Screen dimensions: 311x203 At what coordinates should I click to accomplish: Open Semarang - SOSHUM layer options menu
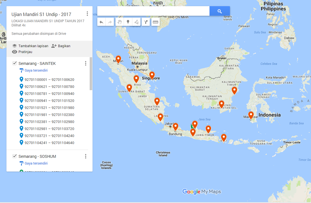click(x=86, y=156)
